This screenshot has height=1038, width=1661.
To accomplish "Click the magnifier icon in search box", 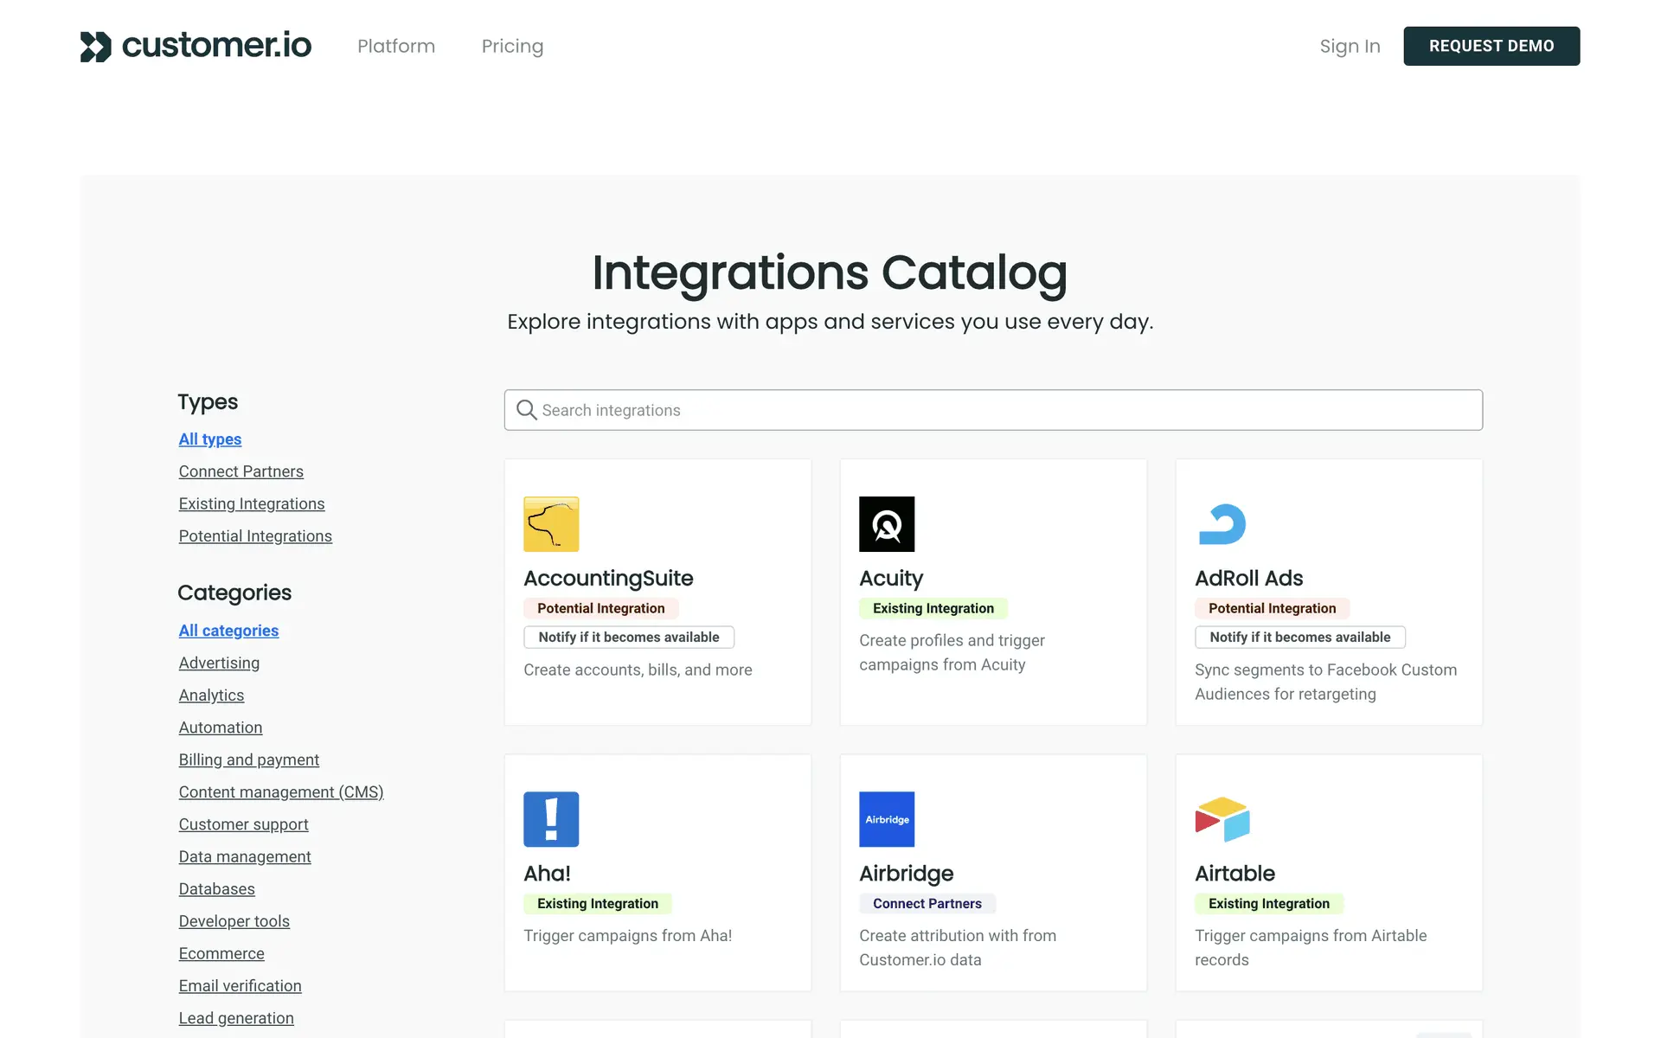I will coord(526,410).
